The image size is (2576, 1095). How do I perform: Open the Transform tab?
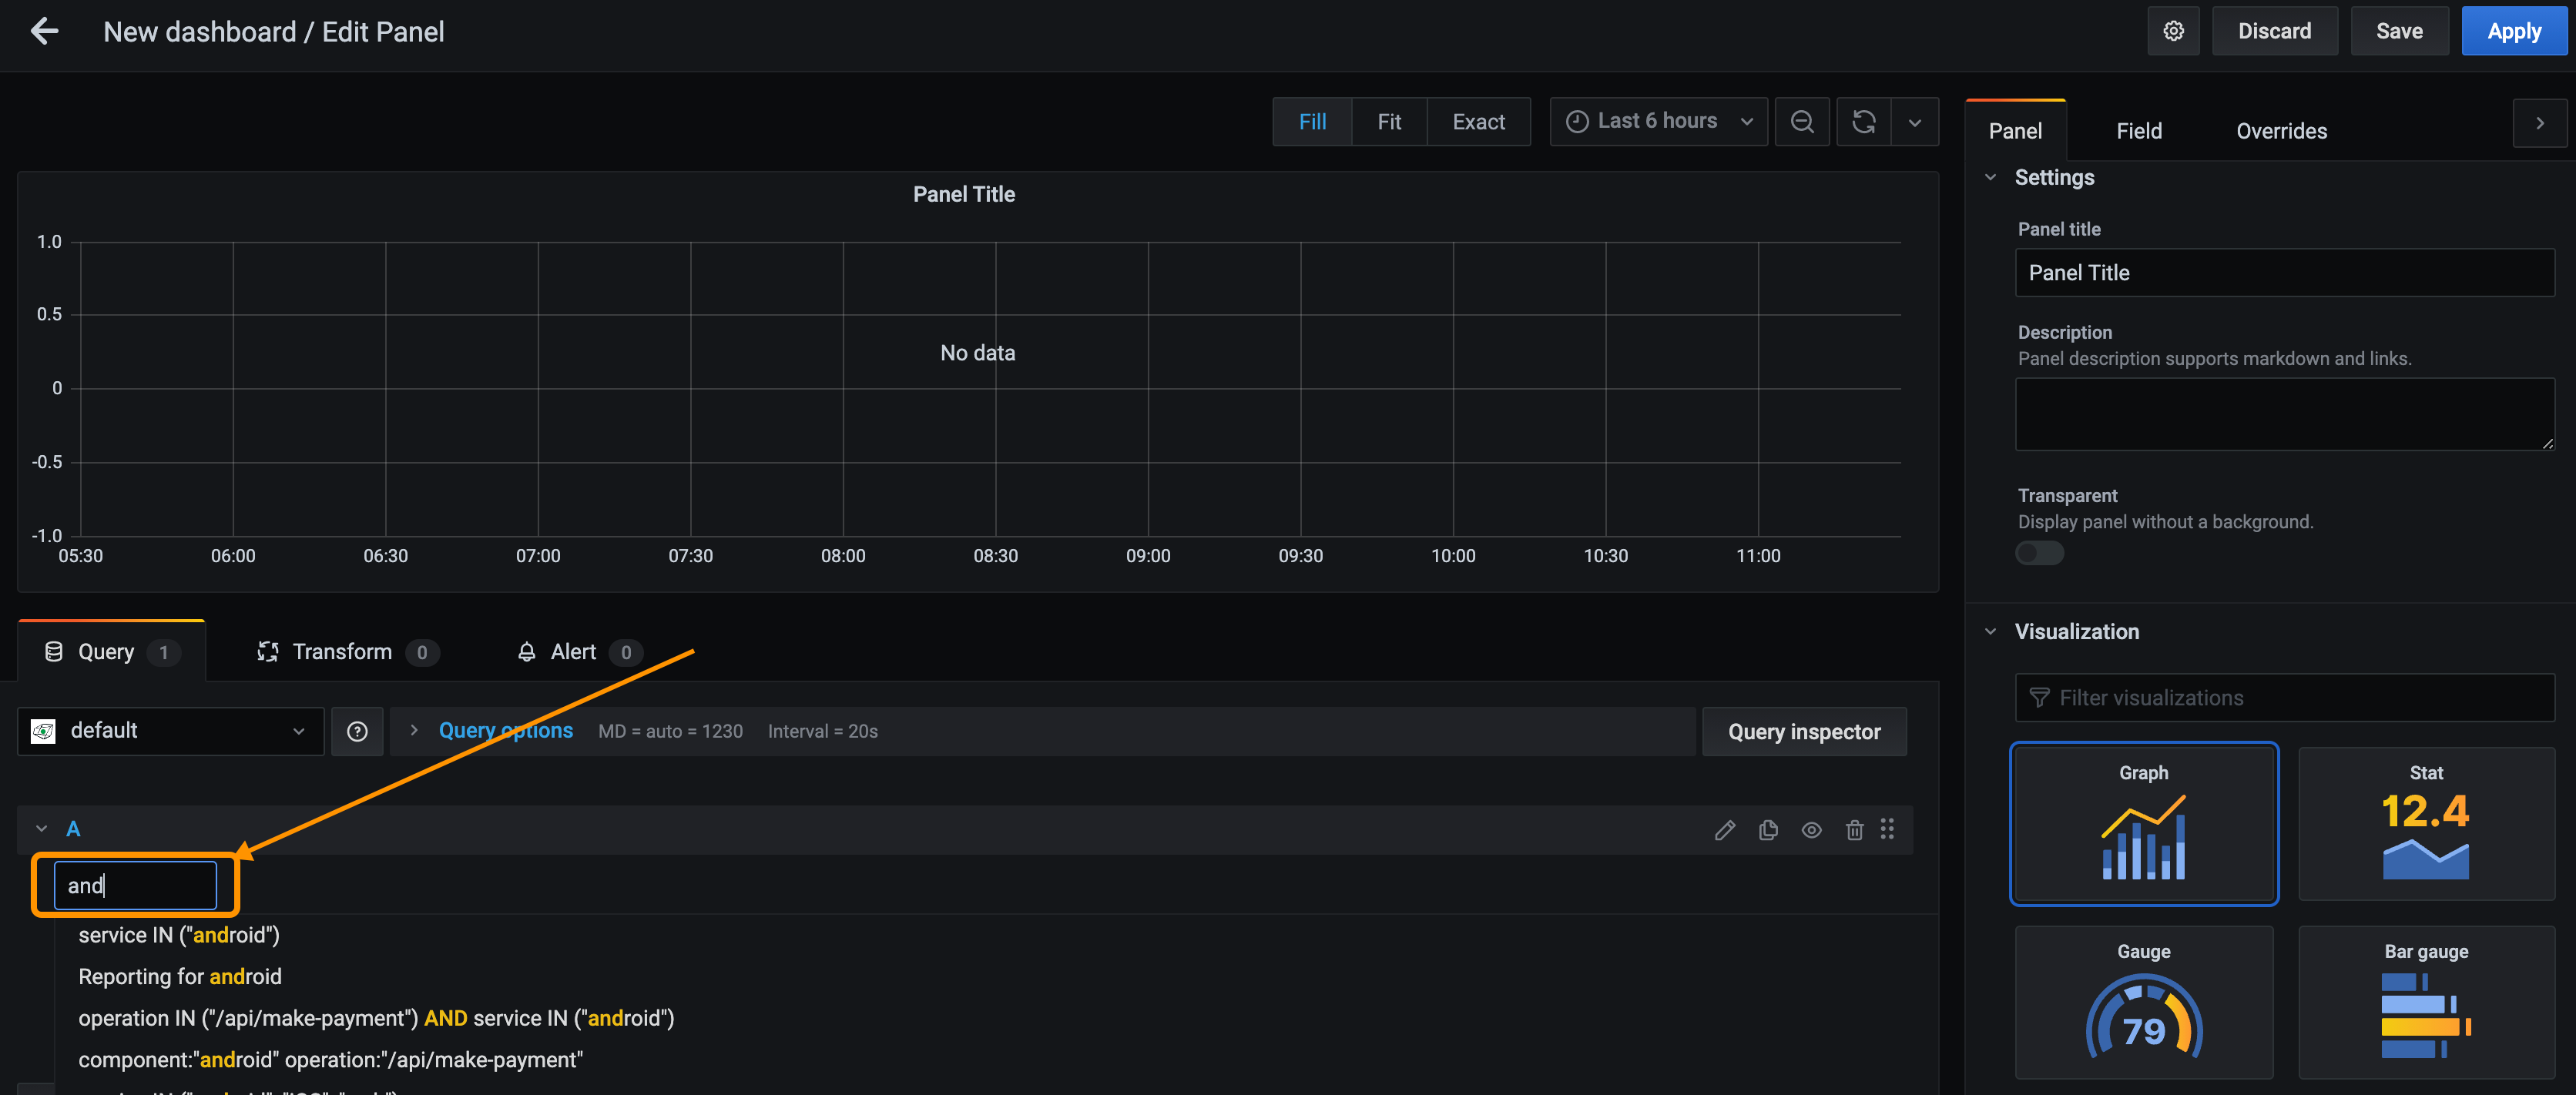click(x=342, y=652)
